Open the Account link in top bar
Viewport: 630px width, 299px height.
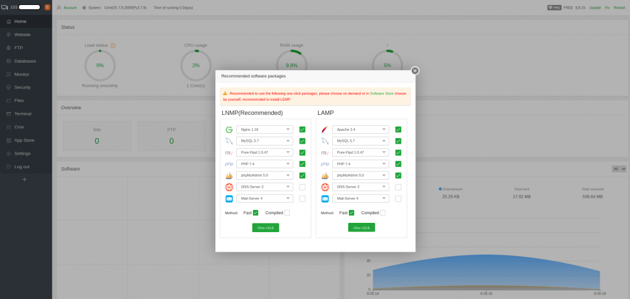70,7
